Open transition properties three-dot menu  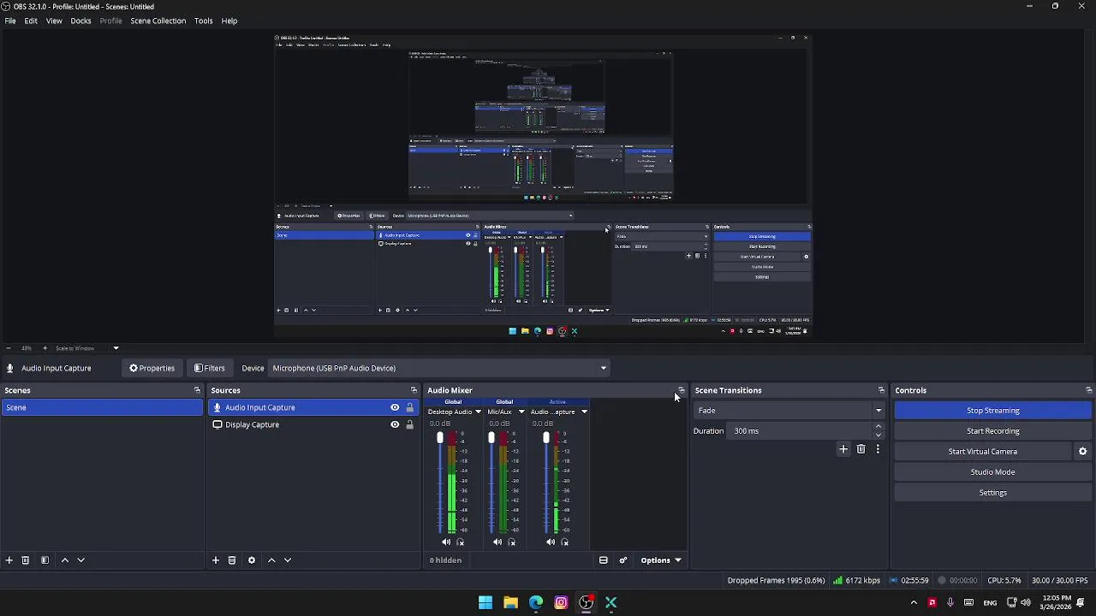pyautogui.click(x=878, y=449)
